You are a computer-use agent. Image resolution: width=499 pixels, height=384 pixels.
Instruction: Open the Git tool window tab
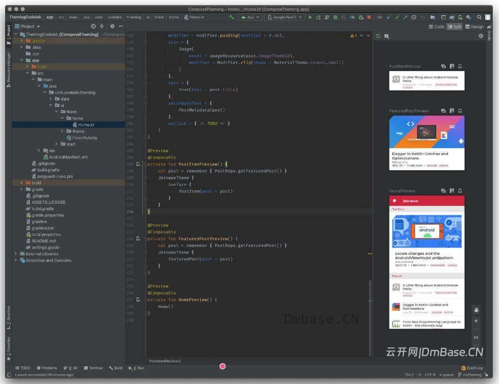tap(70, 368)
